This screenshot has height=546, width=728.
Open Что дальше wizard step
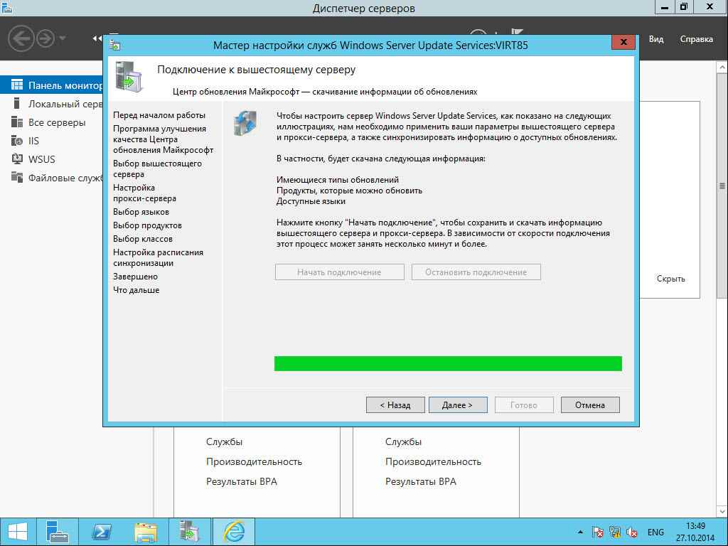136,290
